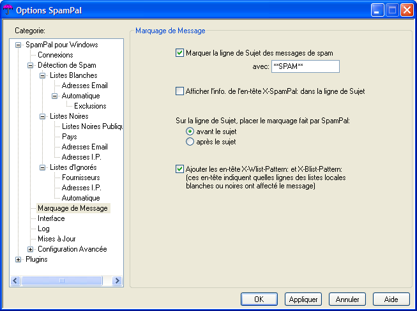Collapse the Détection de Spam node
The image size is (417, 311).
point(30,65)
